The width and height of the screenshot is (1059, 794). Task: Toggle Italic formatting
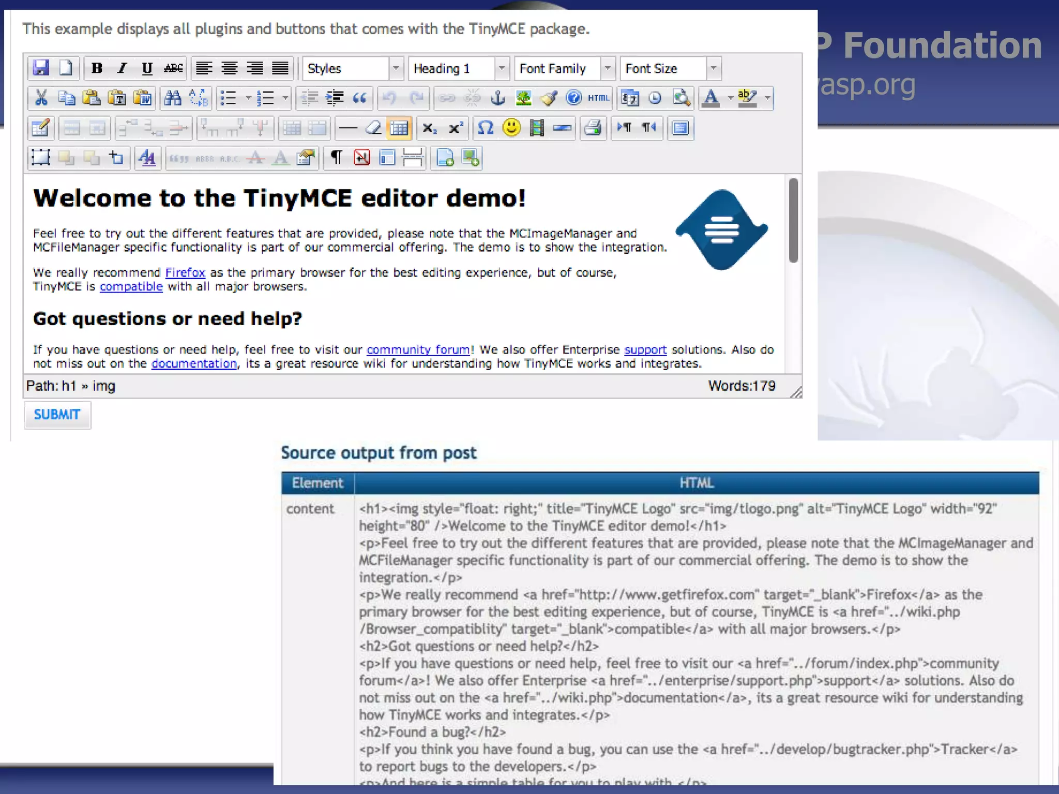(x=122, y=68)
